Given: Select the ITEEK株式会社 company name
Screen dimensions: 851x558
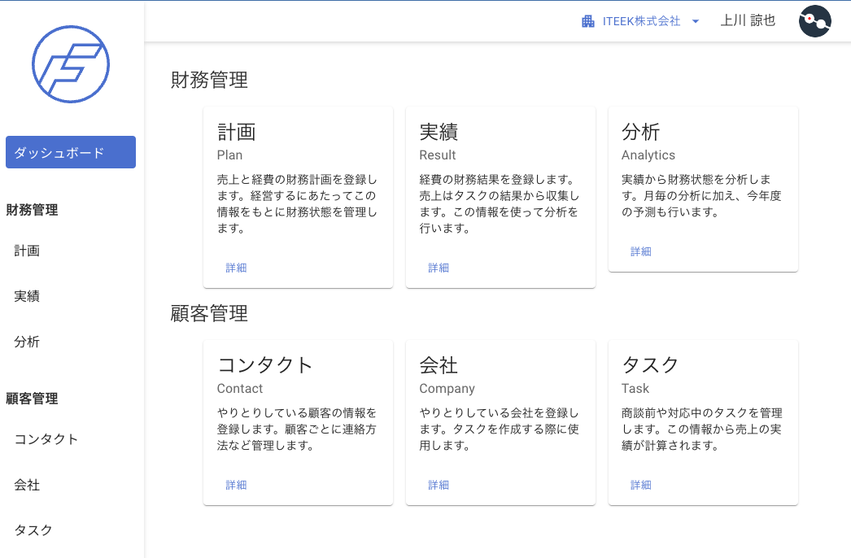Looking at the screenshot, I should tap(641, 21).
